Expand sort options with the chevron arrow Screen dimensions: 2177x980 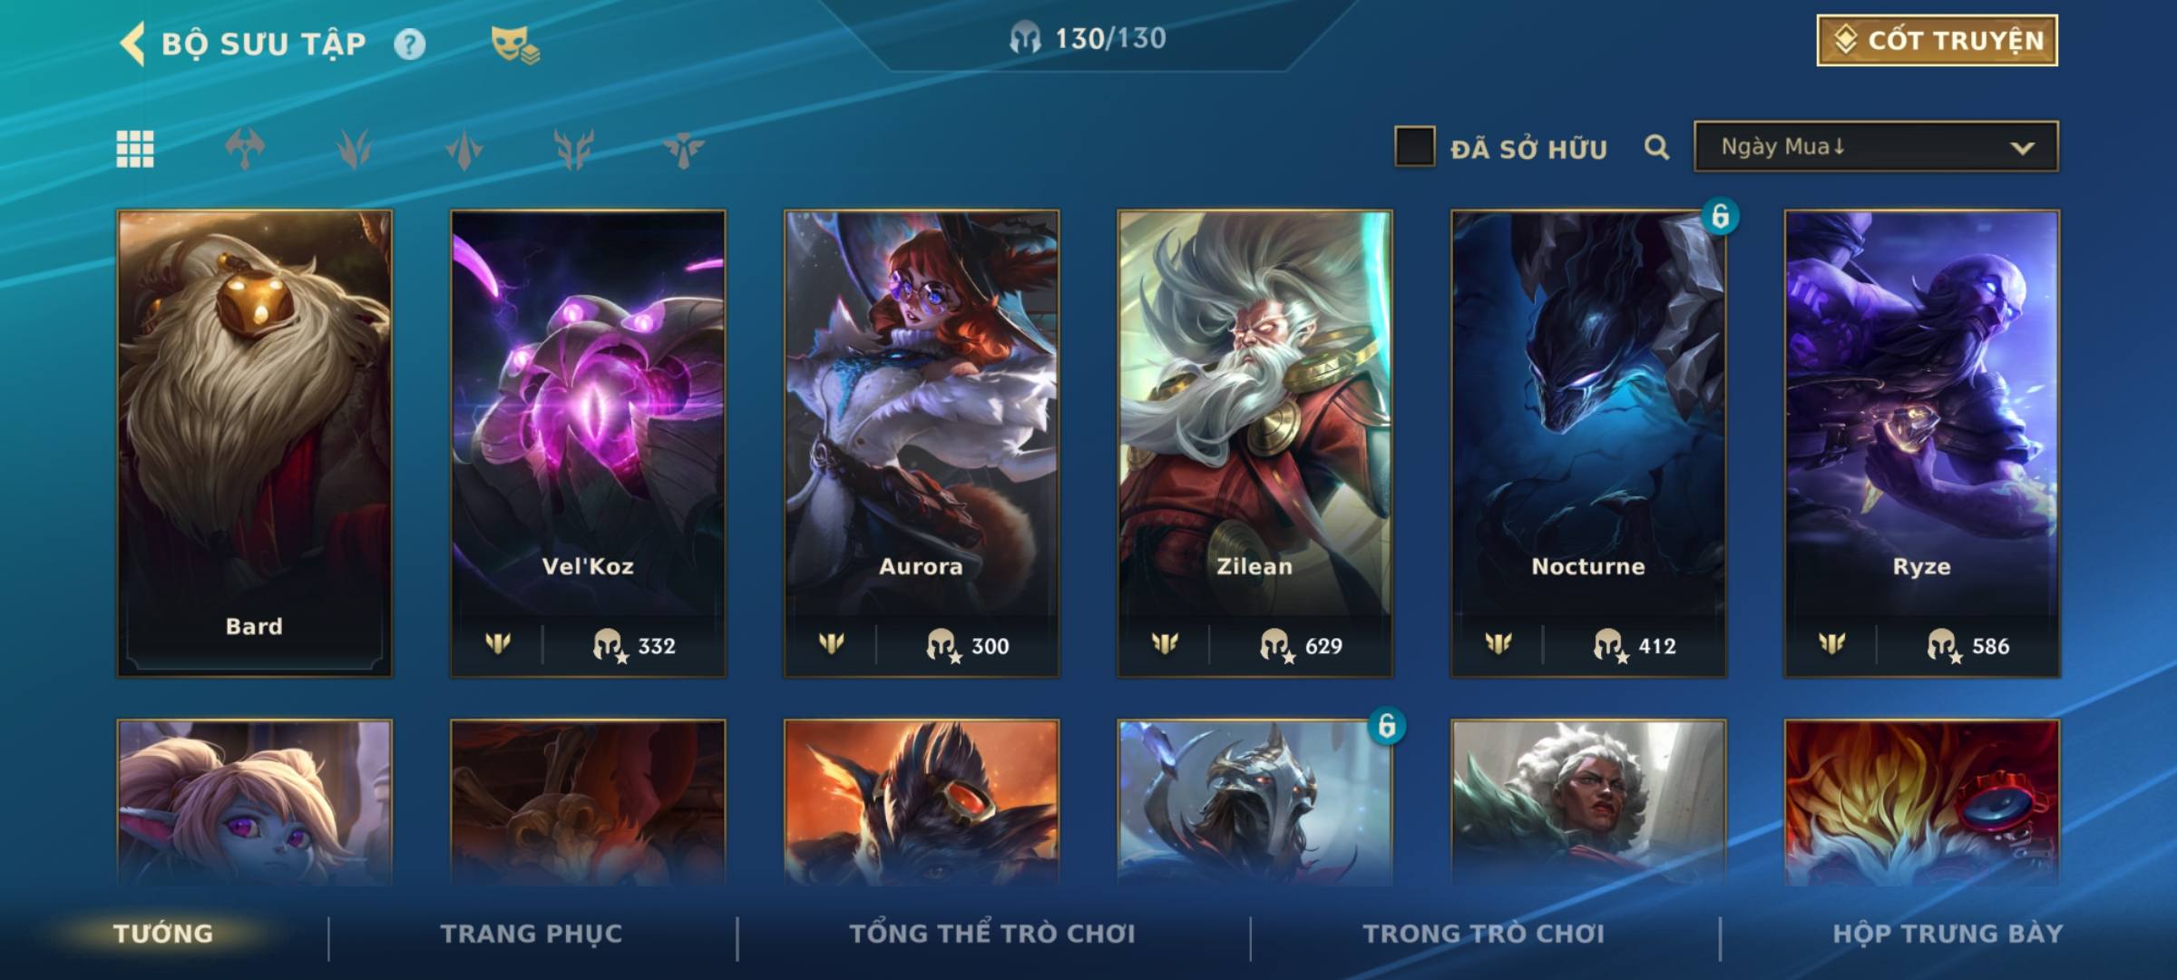(x=2022, y=148)
